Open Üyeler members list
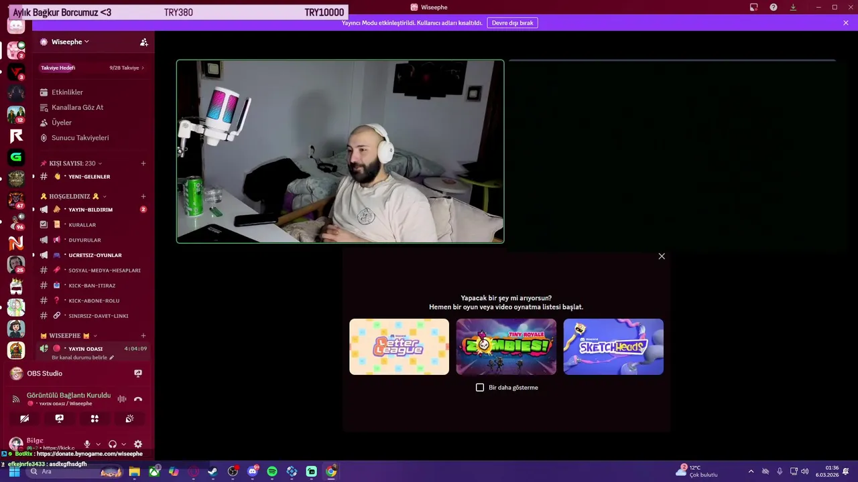Viewport: 858px width, 482px height. tap(93, 123)
